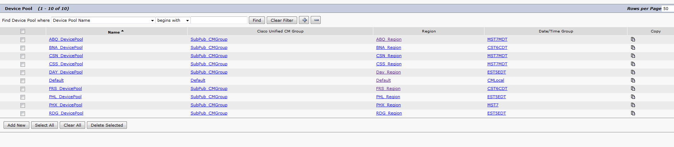This screenshot has height=147, width=674.
Task: Open the Device Pool Name field dropdown
Action: tap(103, 20)
